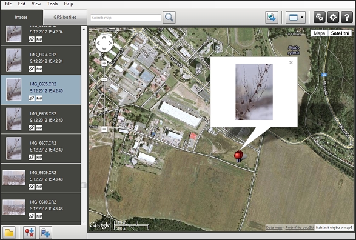Click the Nahlásit chybu v mapě link
Image resolution: width=356 pixels, height=240 pixels.
(x=334, y=227)
